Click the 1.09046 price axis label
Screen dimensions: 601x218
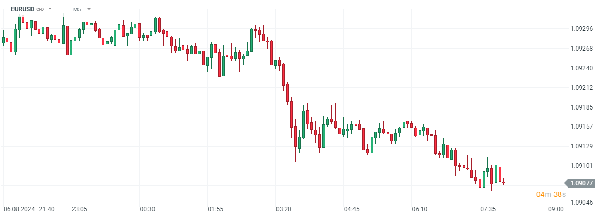tap(581, 204)
